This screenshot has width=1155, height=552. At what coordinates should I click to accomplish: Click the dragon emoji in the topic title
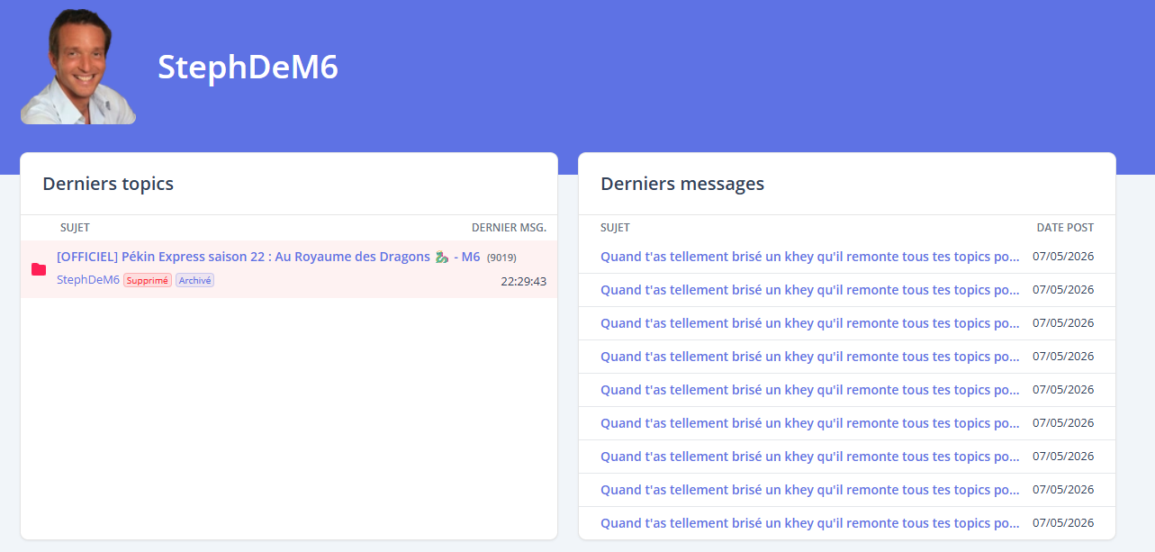click(x=441, y=258)
